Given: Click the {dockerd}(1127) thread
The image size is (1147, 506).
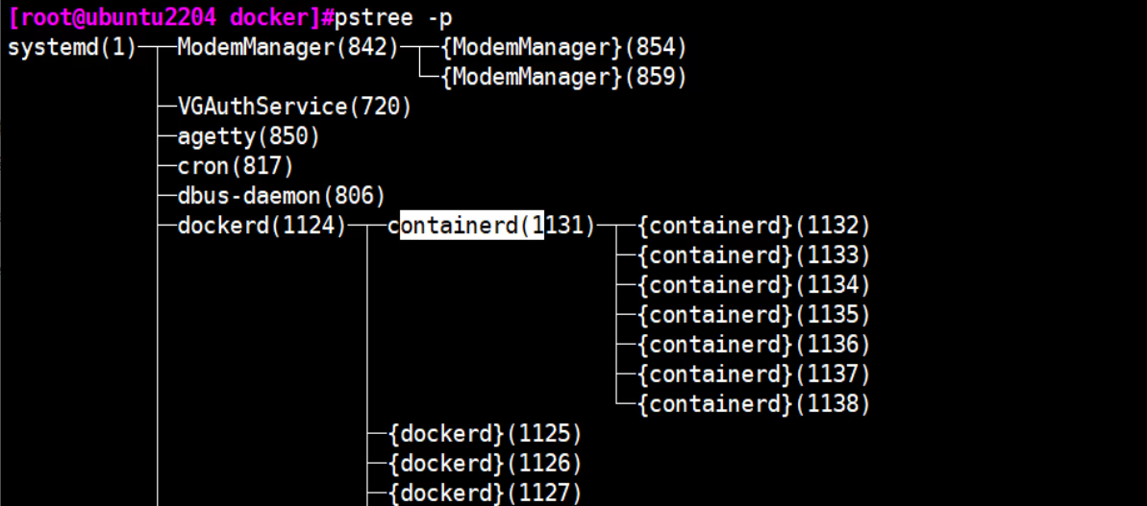Looking at the screenshot, I should click(486, 494).
